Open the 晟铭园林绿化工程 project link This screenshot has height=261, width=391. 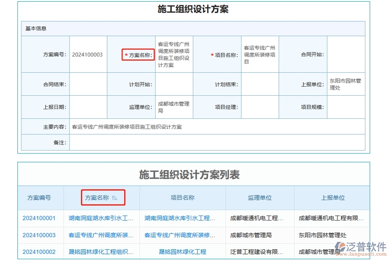pyautogui.click(x=182, y=251)
